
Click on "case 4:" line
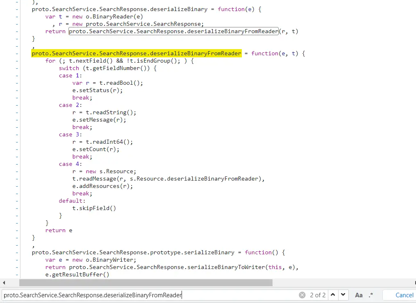pos(70,164)
